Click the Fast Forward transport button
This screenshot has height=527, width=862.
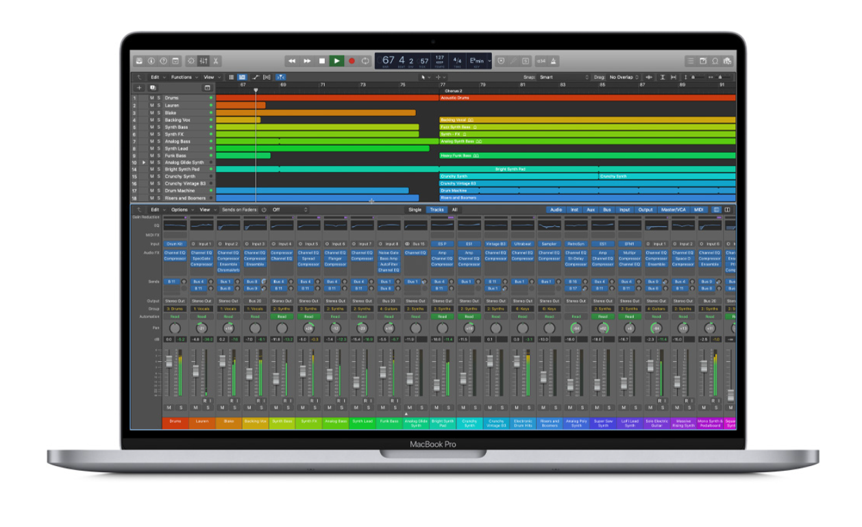pos(307,61)
